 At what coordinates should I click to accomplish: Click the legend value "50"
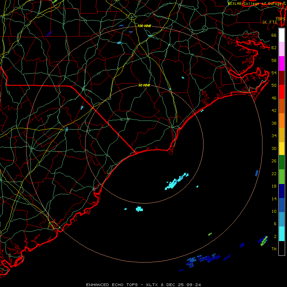(274, 85)
